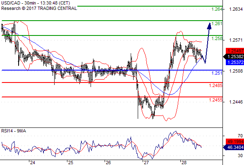Click the blue 46.3404 RSI value tag
Viewport: 244px width, 165px height.
coord(234,147)
